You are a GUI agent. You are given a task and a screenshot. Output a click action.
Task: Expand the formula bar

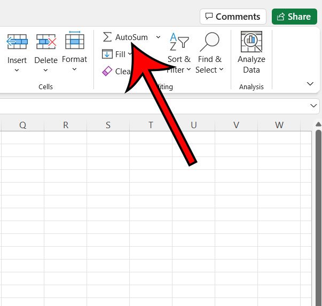tap(313, 106)
